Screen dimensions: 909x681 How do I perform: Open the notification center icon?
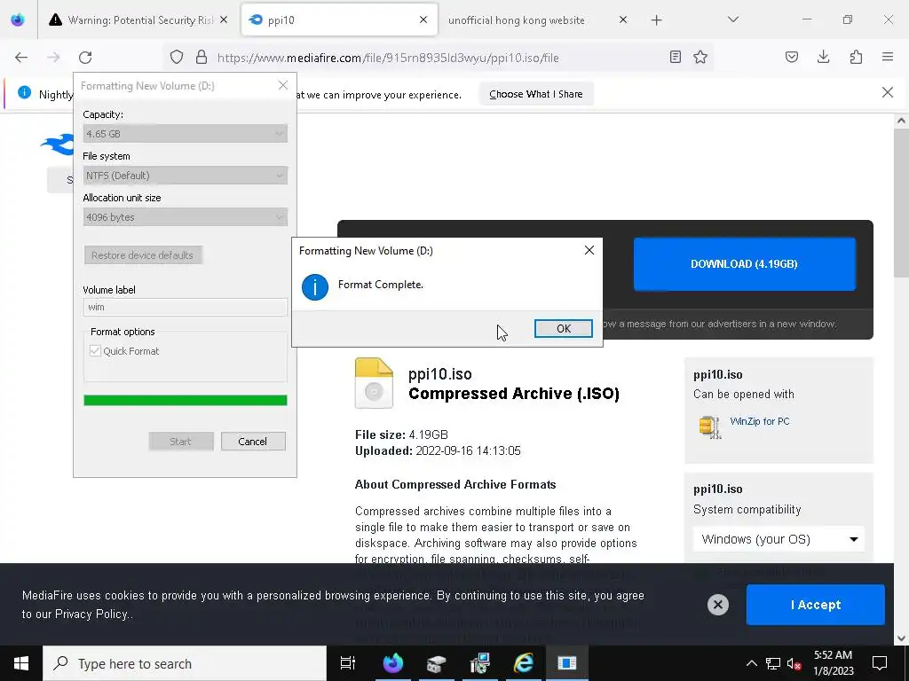[x=880, y=663]
